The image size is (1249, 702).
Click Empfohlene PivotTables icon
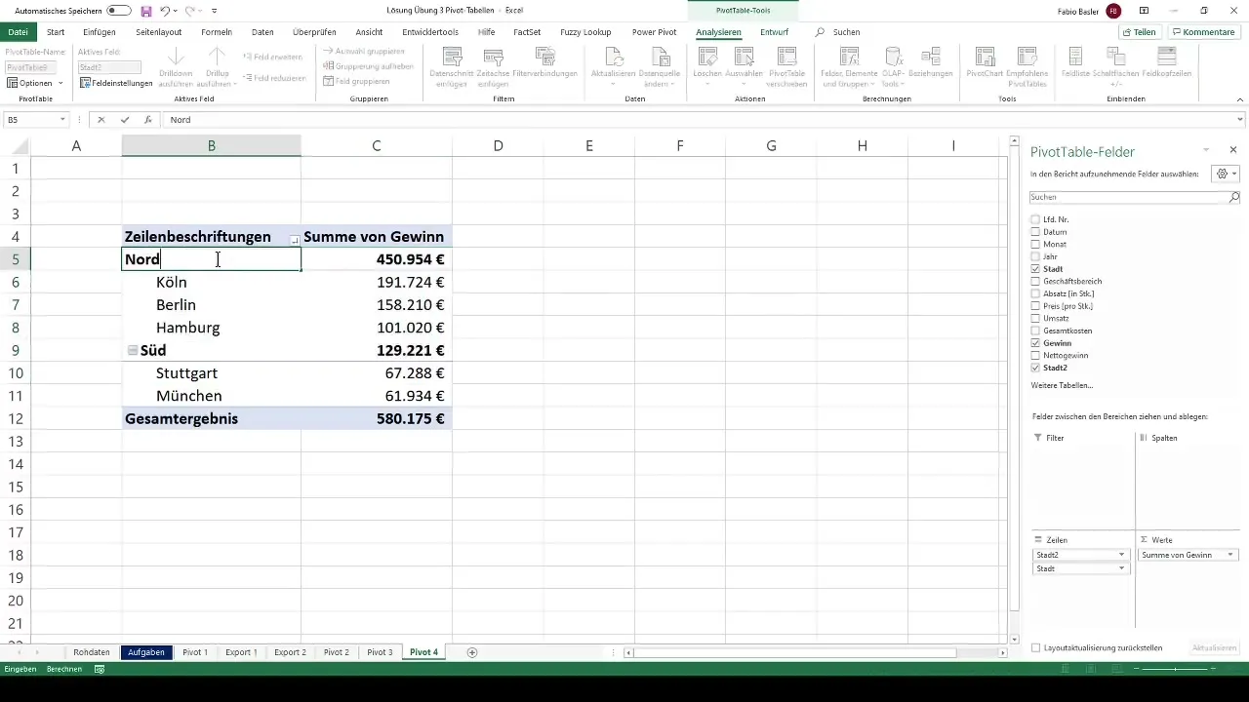(x=1027, y=57)
